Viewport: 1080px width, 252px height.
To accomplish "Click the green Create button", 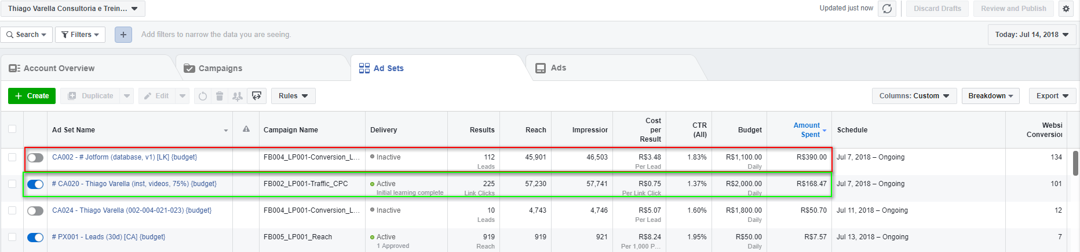I will [x=32, y=96].
